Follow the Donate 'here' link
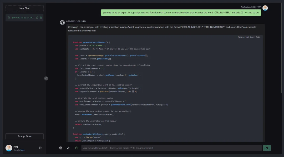Screen dimensions: 284x157 pyautogui.click(x=22, y=150)
